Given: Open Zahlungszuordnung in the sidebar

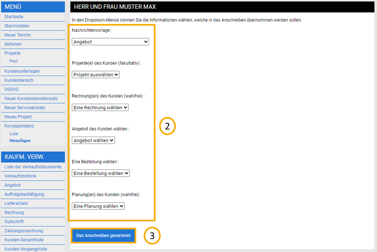Looking at the screenshot, I should [x=24, y=231].
